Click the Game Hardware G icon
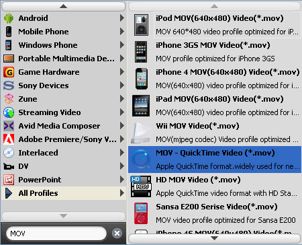 (9, 72)
